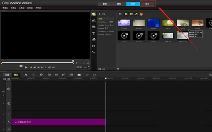Image resolution: width=212 pixels, height=132 pixels.
Task: Set mark-in with the left bracket button
Action: (x=77, y=63)
